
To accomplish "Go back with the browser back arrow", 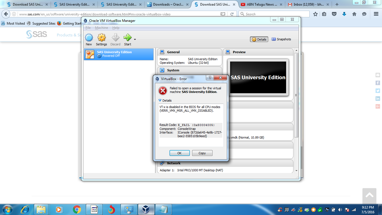I will (6, 14).
